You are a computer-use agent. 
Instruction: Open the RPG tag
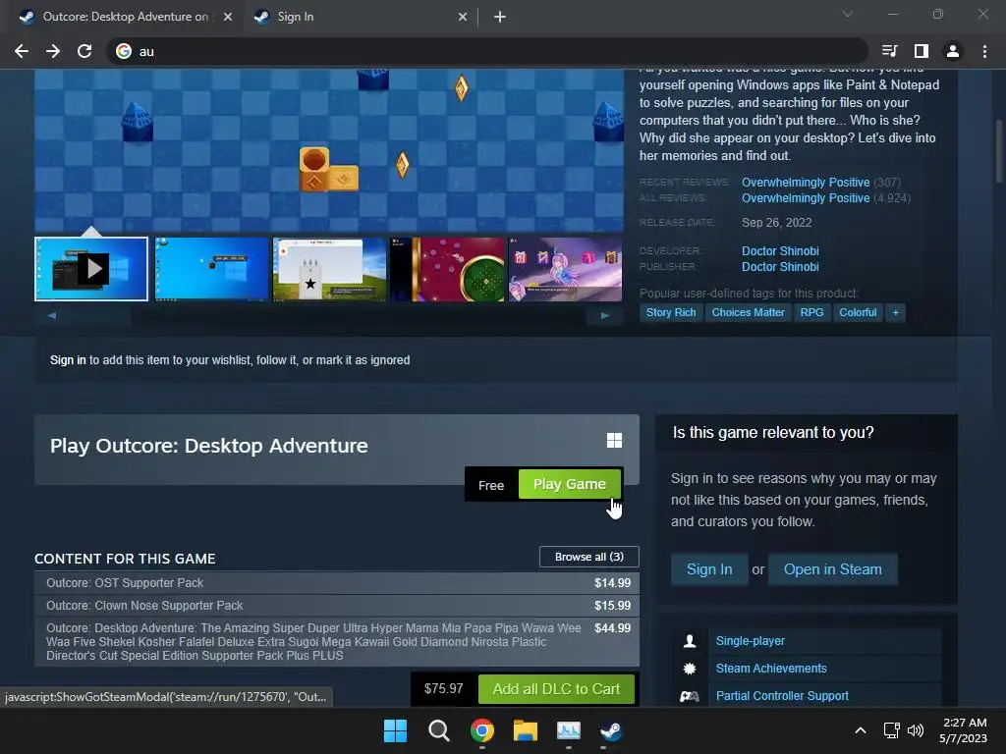click(x=811, y=312)
